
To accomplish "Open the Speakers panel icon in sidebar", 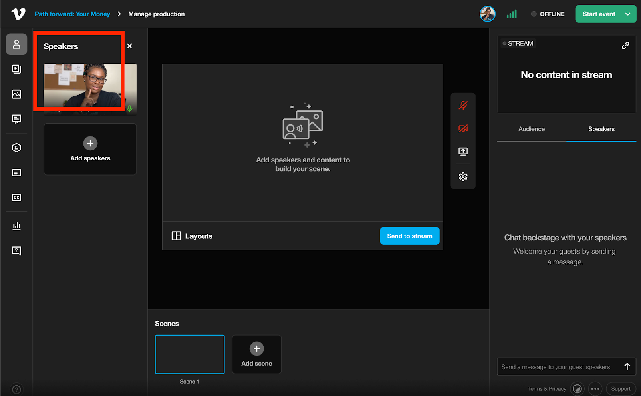I will click(x=16, y=44).
